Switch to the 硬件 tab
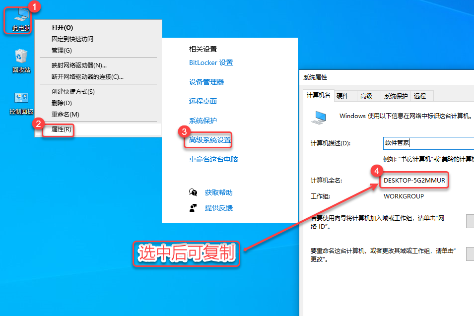The width and height of the screenshot is (474, 316). click(342, 96)
